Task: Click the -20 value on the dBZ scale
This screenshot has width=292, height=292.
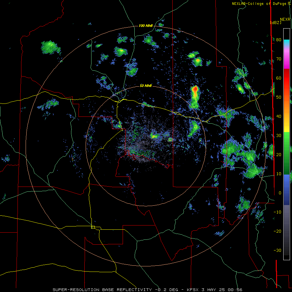Action: point(277,231)
